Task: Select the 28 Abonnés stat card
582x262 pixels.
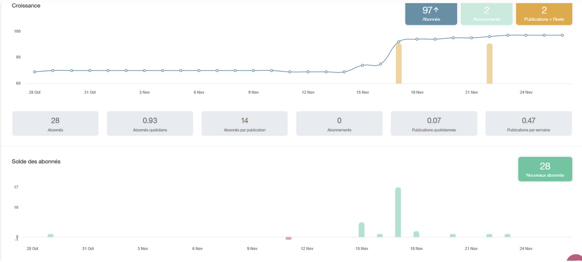Action: pyautogui.click(x=55, y=123)
